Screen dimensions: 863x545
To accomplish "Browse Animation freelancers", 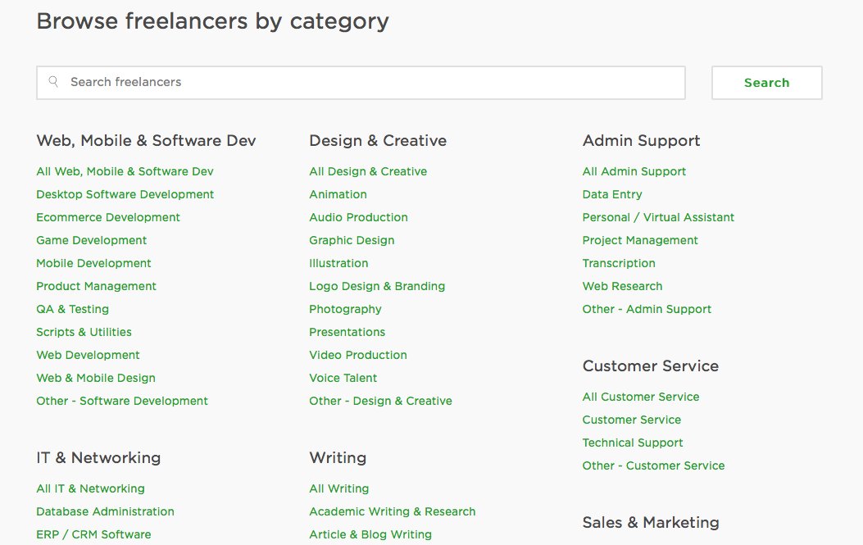I will pyautogui.click(x=338, y=194).
